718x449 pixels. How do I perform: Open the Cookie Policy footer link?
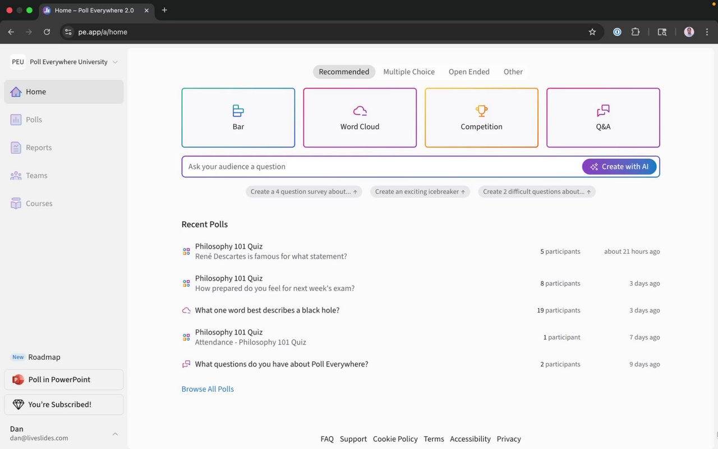[x=395, y=439]
